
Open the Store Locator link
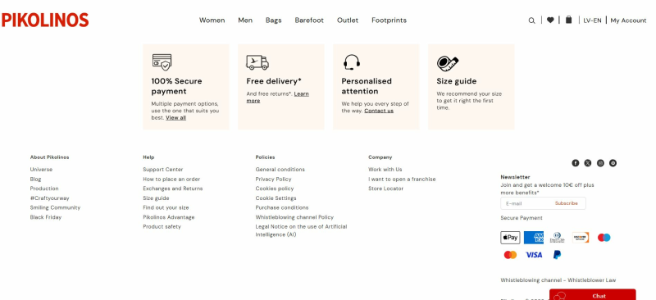tap(386, 189)
